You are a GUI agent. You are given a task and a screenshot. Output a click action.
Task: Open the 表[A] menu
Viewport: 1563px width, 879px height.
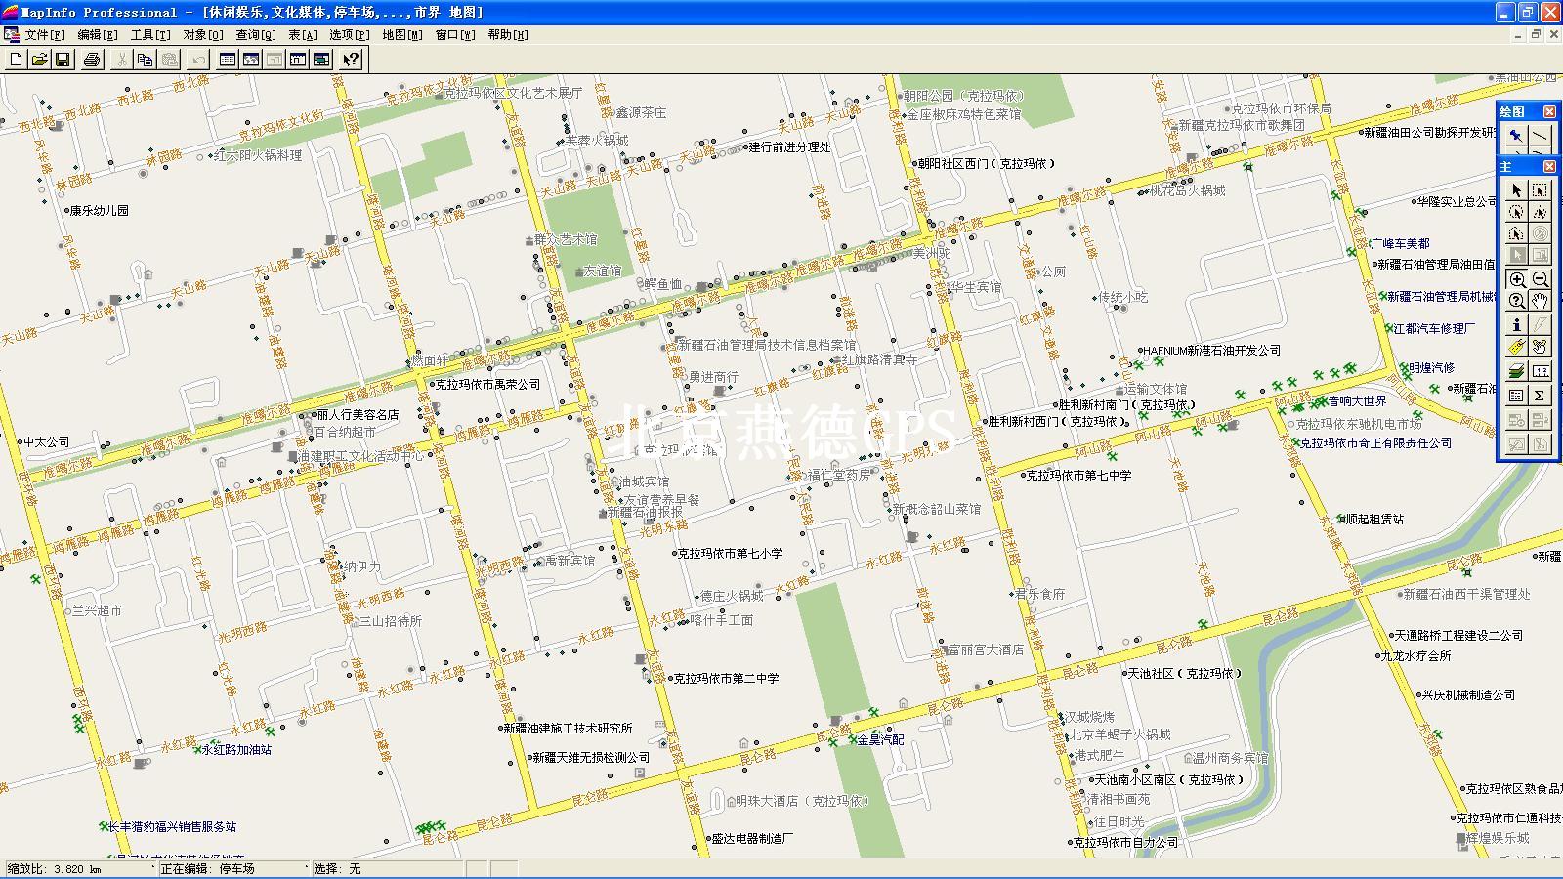[303, 35]
